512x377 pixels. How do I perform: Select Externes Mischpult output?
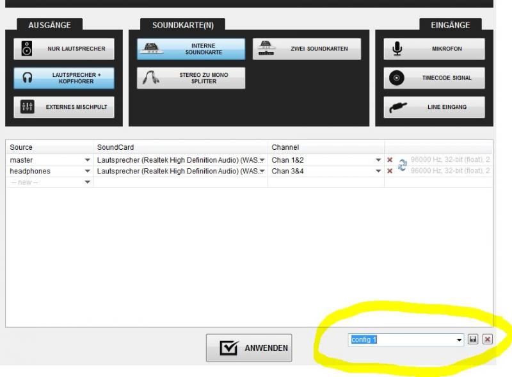click(64, 107)
